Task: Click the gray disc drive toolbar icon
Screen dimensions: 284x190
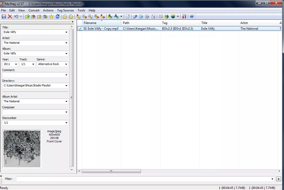Action: 161,16
